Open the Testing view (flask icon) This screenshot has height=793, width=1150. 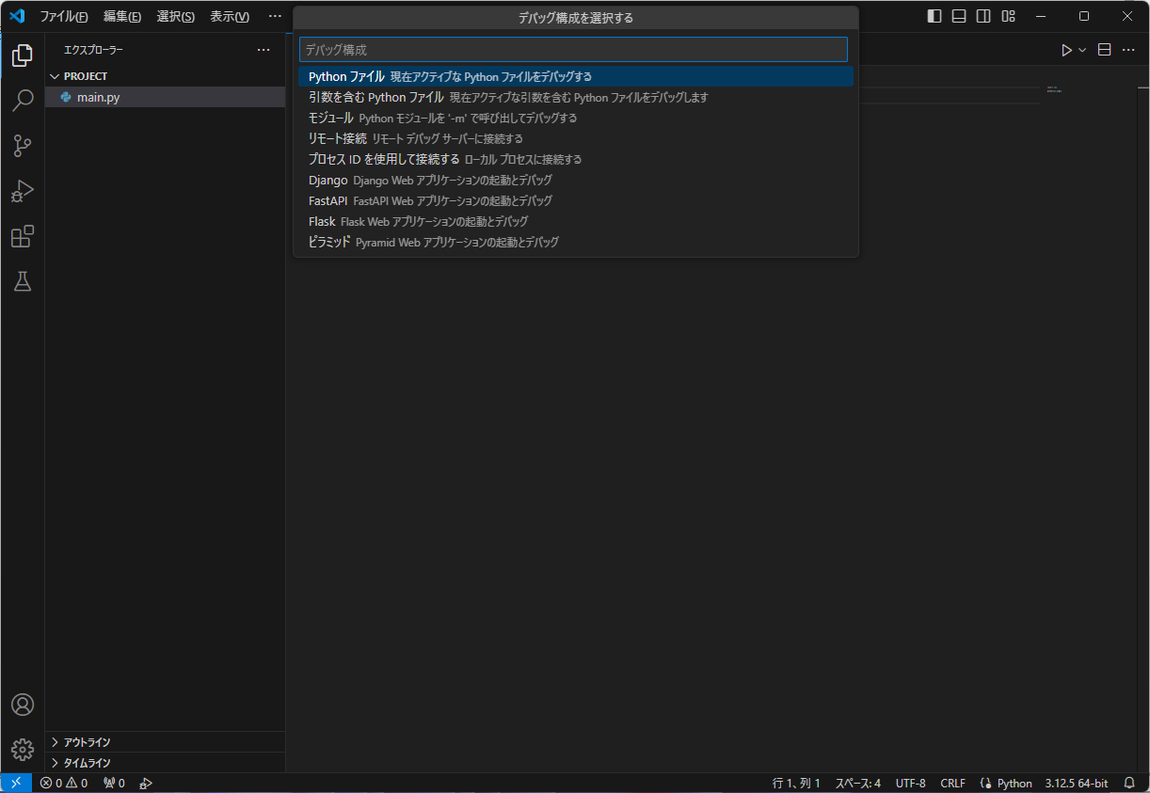click(22, 281)
